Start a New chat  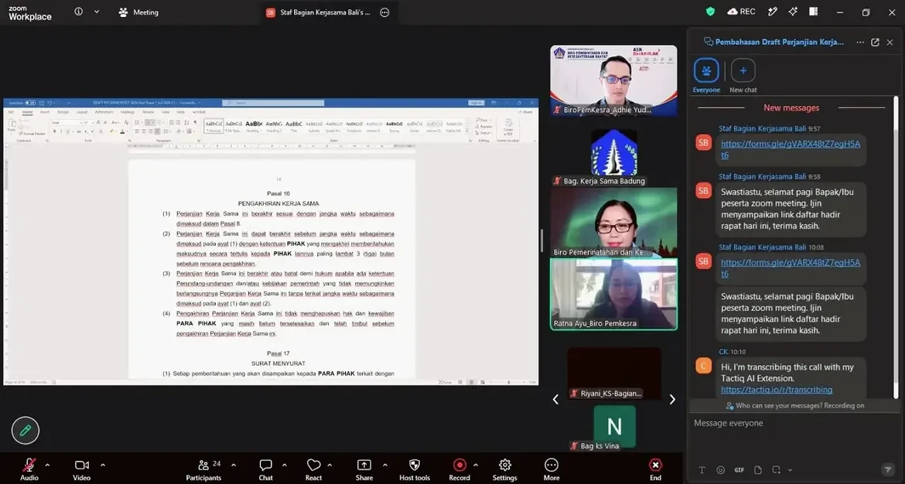coord(743,76)
